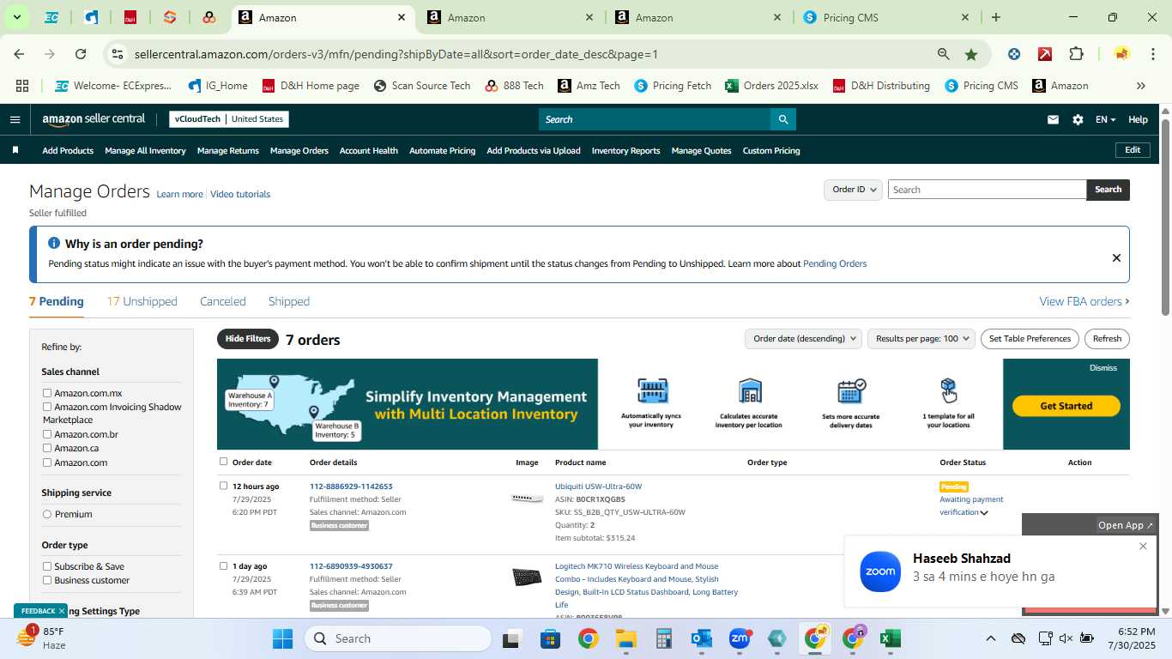Check the Amazon.com.mx sales channel box
Screen dimensions: 1172x659
point(47,393)
